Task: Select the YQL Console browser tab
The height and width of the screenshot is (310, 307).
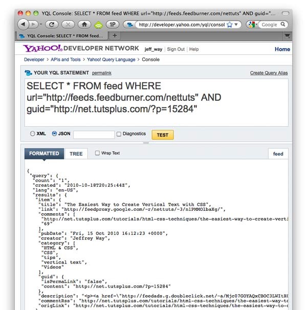Action: (x=62, y=36)
